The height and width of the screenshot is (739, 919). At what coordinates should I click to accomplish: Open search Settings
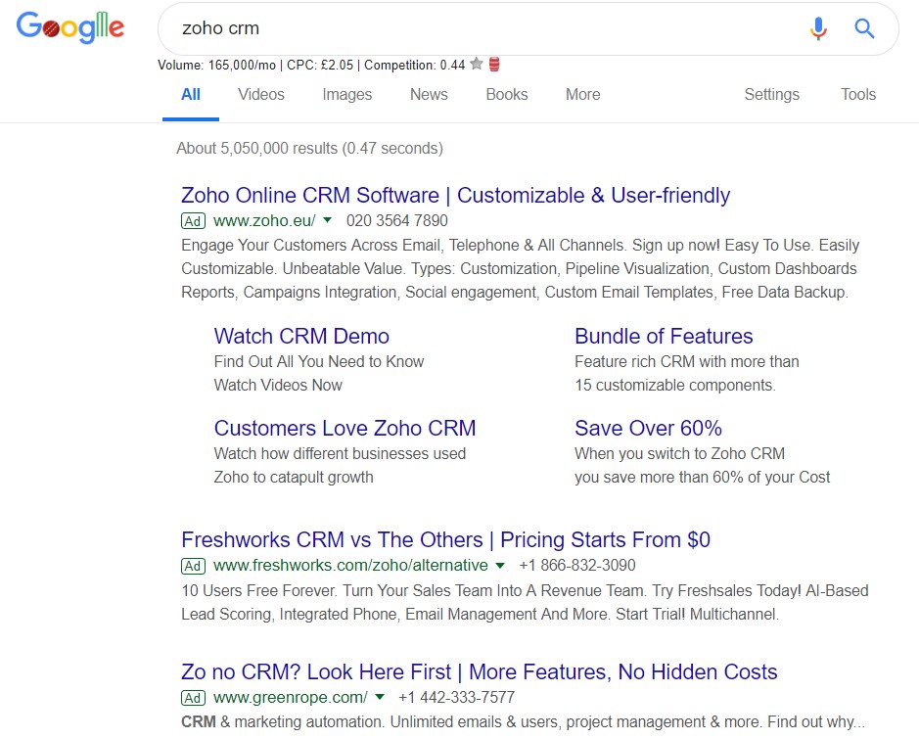(771, 94)
